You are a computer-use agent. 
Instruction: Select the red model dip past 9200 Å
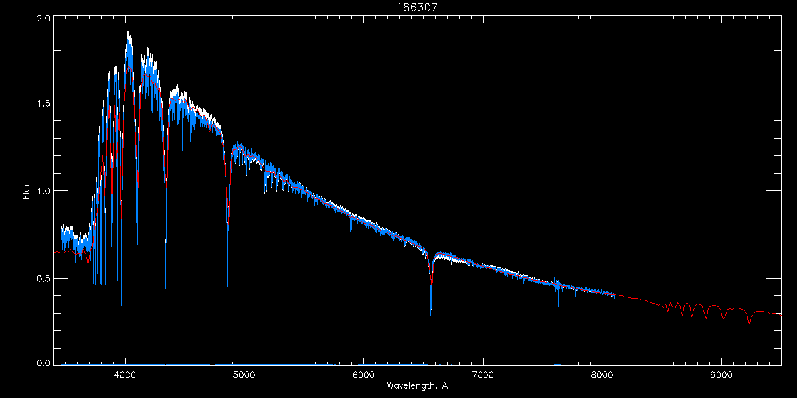(749, 323)
